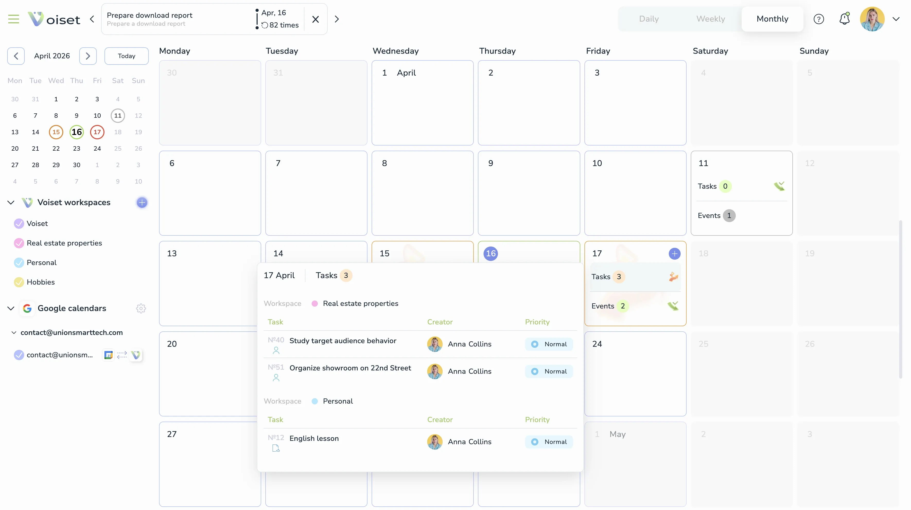Add an event on April 17 via plus icon
This screenshot has width=911, height=510.
(675, 254)
